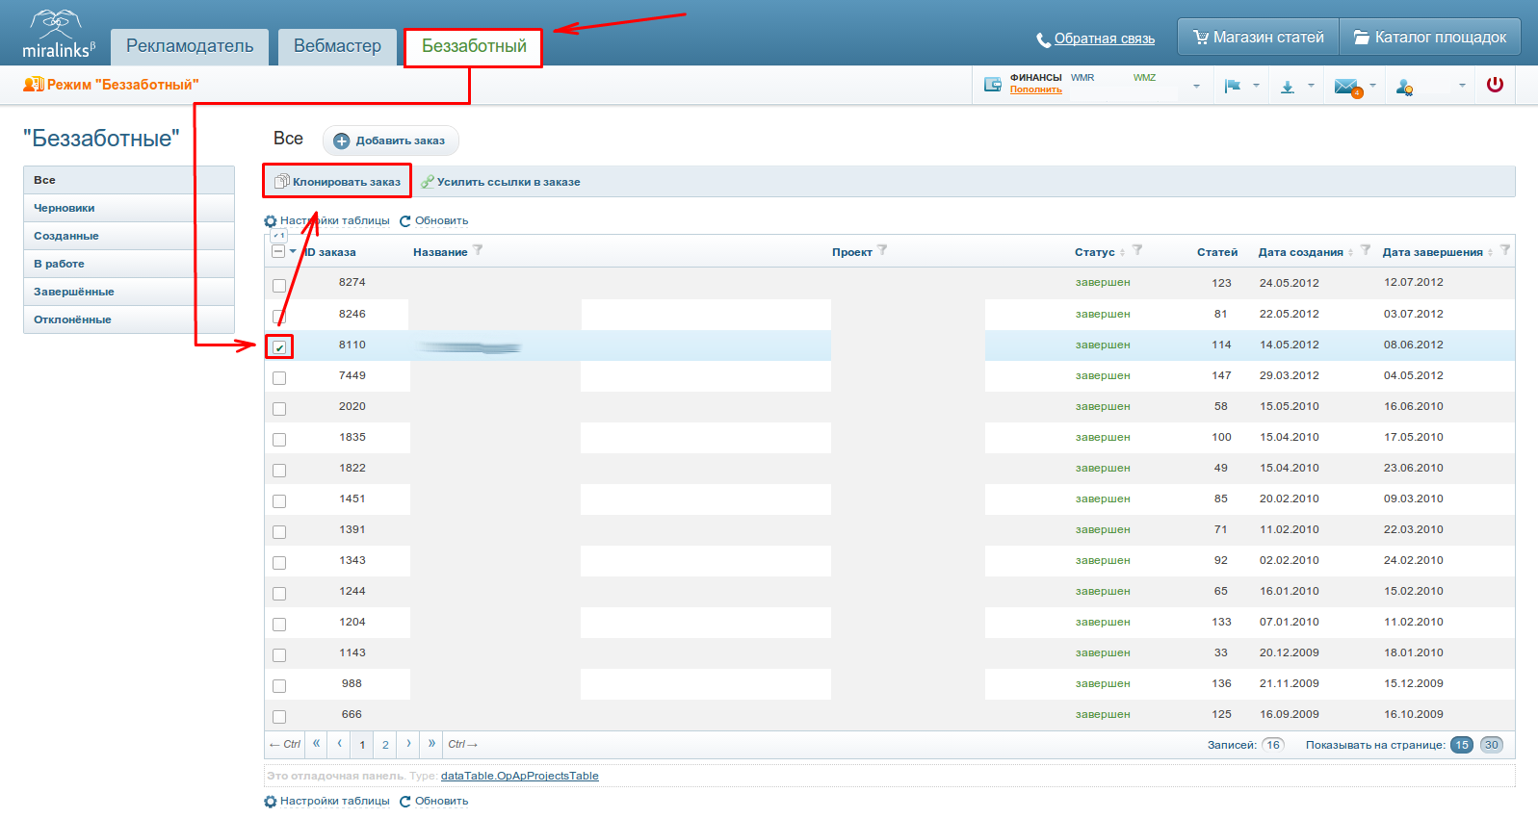Open Магазин статей
This screenshot has width=1538, height=818.
pyautogui.click(x=1258, y=38)
